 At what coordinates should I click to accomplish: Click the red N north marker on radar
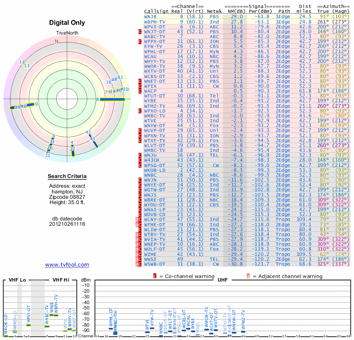click(x=57, y=42)
